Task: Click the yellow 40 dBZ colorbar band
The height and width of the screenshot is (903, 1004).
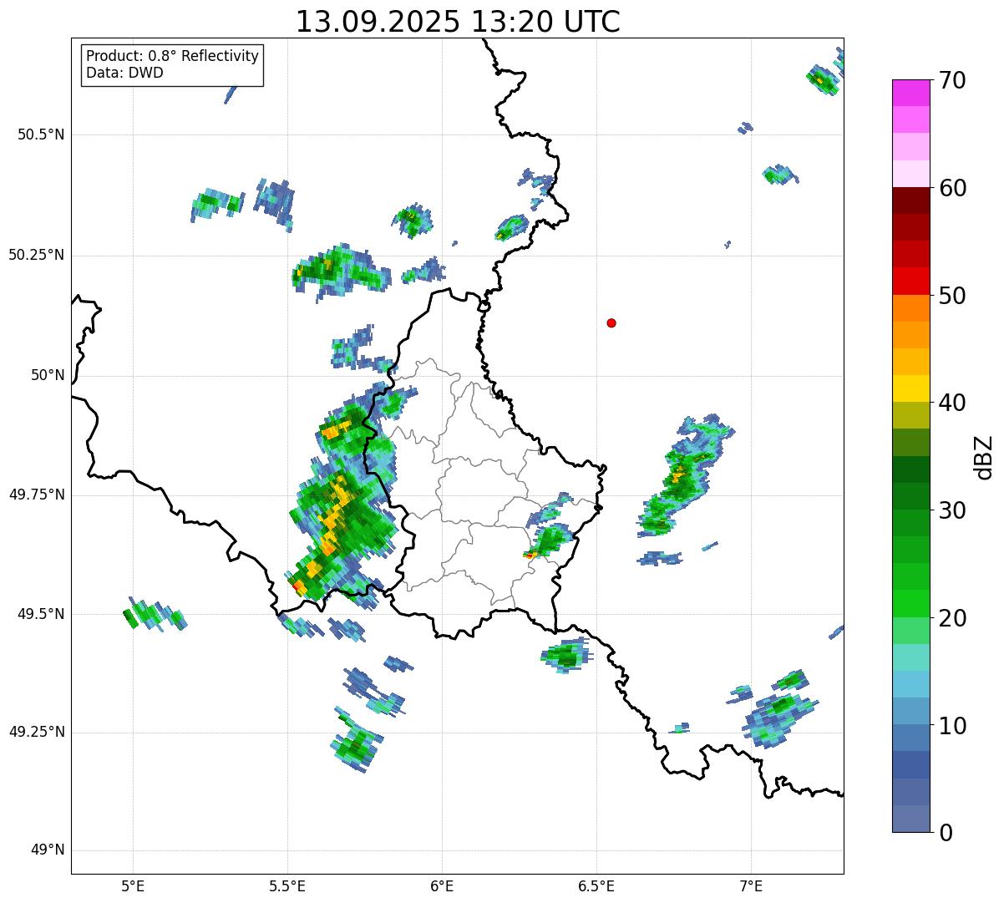Action: point(910,389)
